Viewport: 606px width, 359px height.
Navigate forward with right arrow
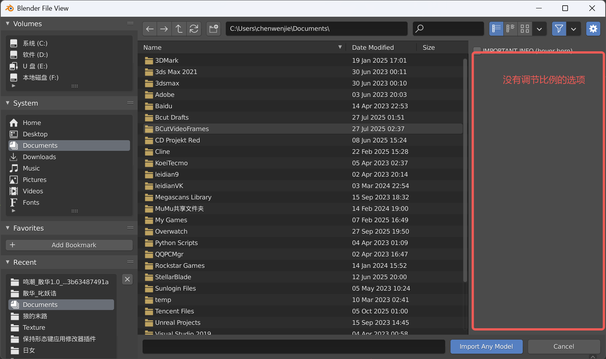(x=164, y=29)
